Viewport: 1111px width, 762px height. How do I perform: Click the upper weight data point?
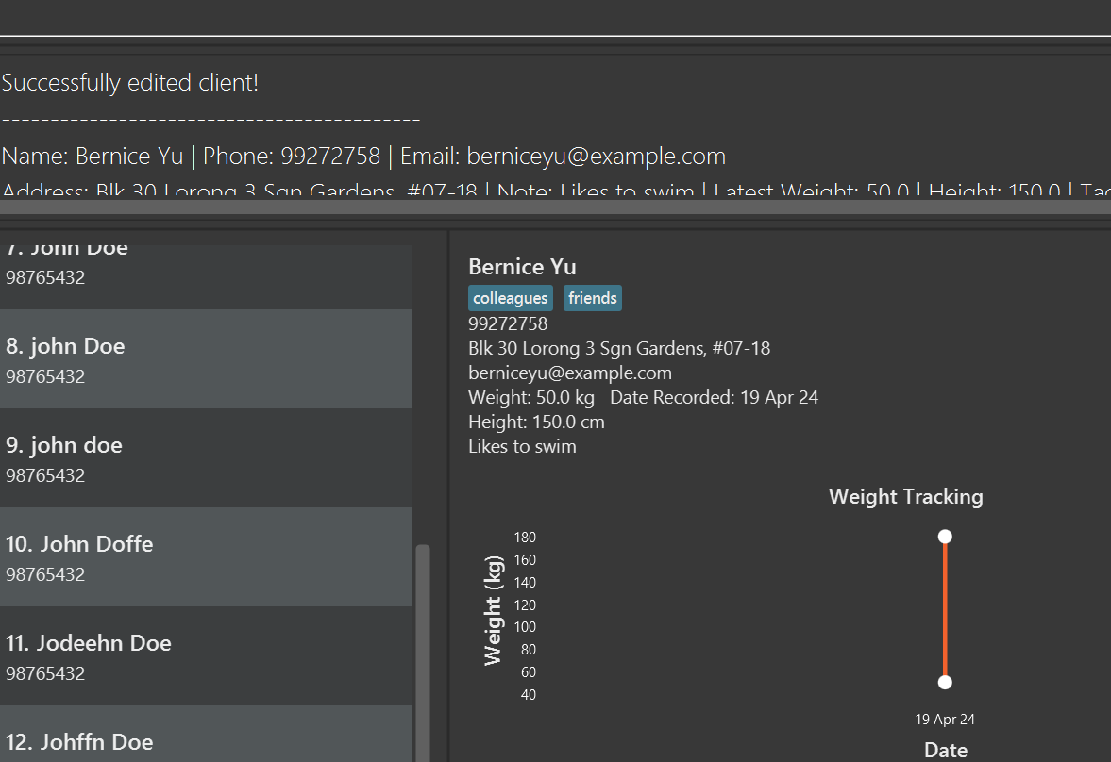click(945, 537)
